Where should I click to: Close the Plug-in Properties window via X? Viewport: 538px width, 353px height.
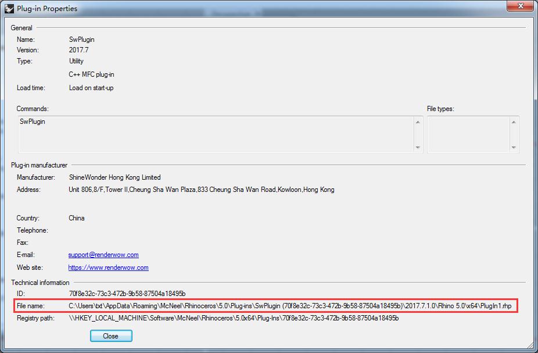[x=520, y=6]
